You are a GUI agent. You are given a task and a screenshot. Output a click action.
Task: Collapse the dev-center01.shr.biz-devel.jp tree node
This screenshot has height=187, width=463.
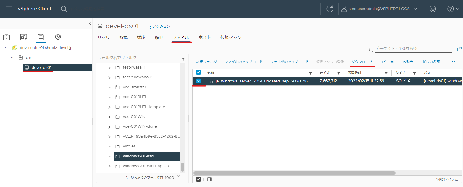pos(6,48)
